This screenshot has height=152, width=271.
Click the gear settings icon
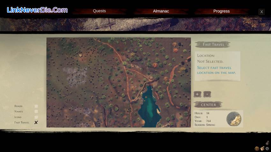tap(267, 149)
